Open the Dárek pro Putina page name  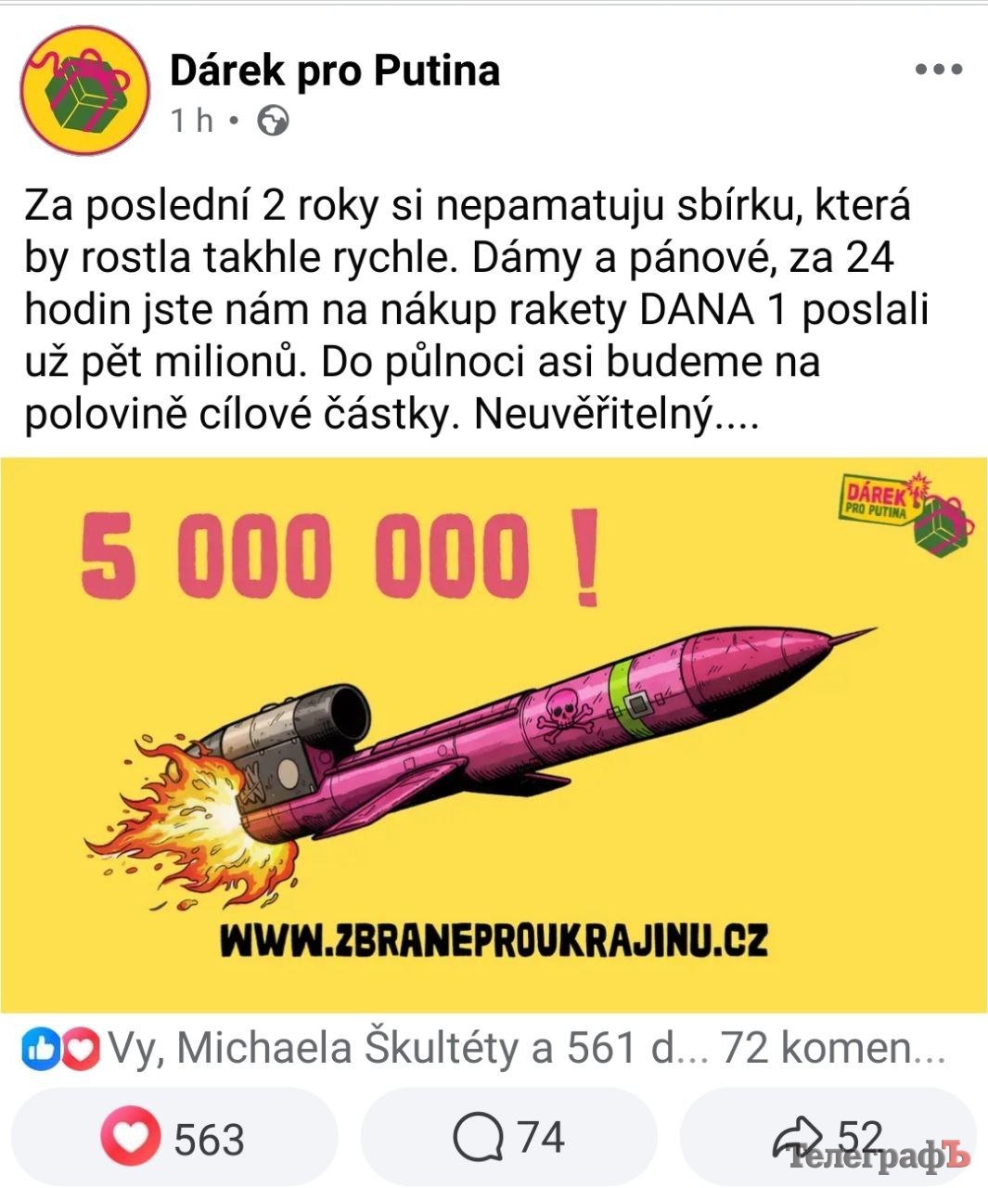click(x=335, y=71)
